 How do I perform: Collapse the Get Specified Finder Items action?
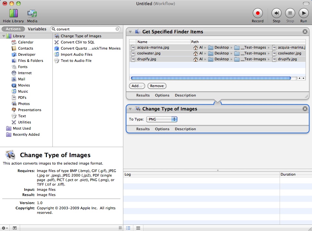[131, 32]
